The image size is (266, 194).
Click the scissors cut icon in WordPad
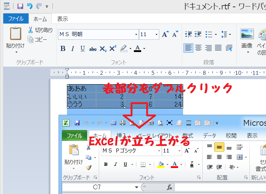[x=31, y=30]
